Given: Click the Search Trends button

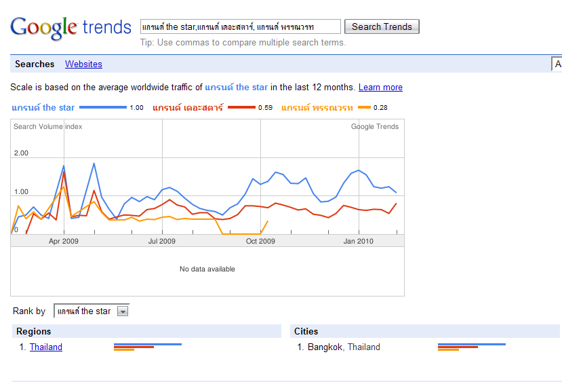Looking at the screenshot, I should tap(382, 26).
